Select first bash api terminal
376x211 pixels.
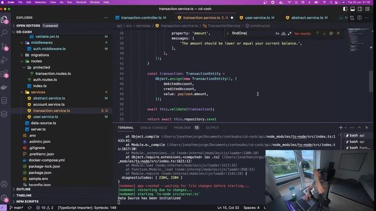pyautogui.click(x=357, y=135)
